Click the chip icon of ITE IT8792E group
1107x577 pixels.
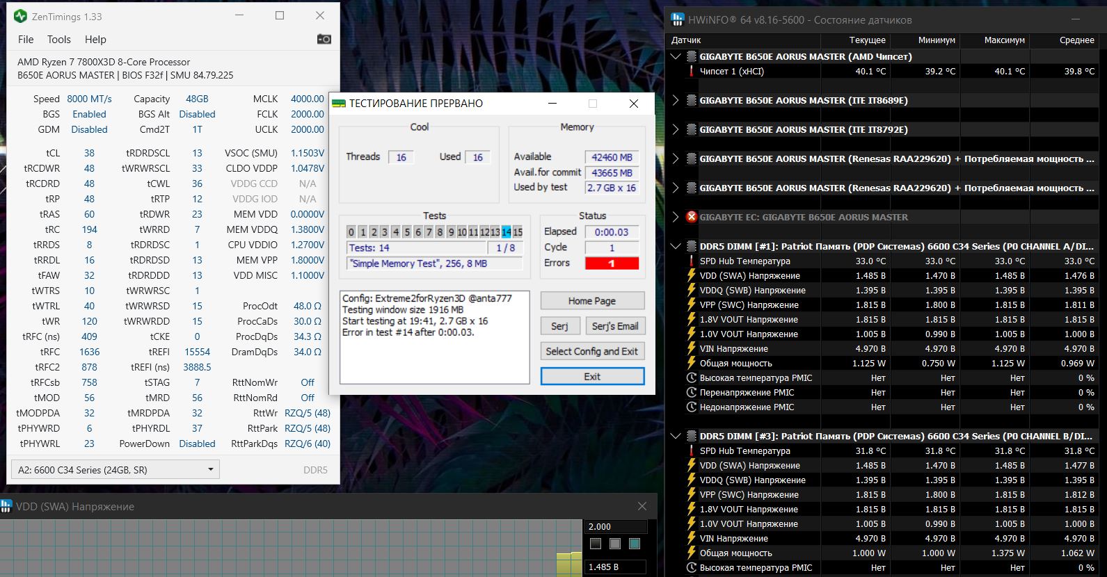point(691,129)
